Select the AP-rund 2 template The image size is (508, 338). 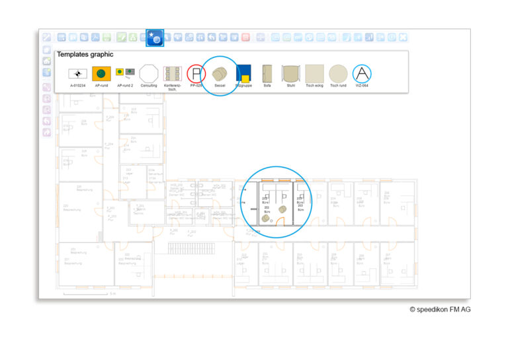coord(125,72)
